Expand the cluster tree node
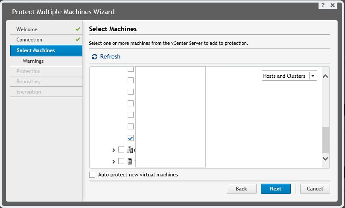This screenshot has width=345, height=208. [x=114, y=150]
